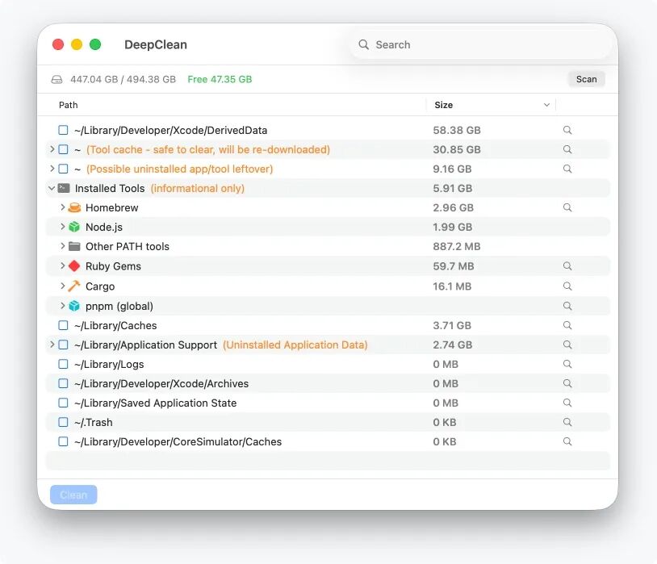Click the Clean button
Screen dimensions: 657x564
pyautogui.click(x=73, y=495)
